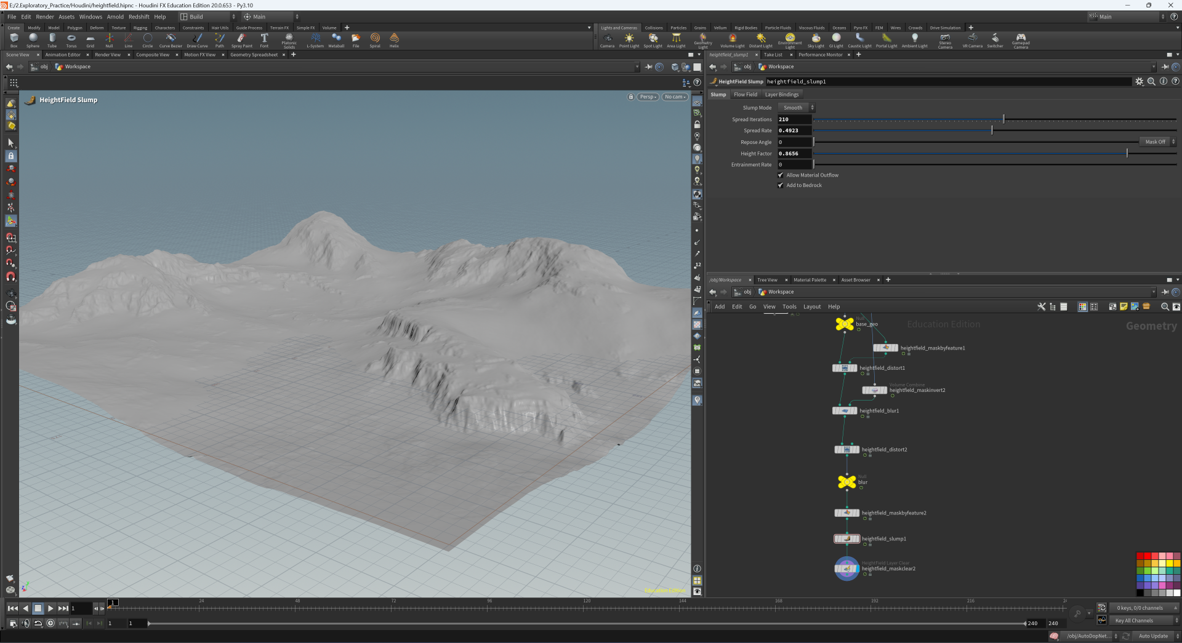Click the heightfield_slump1 node icon
Image resolution: width=1182 pixels, height=643 pixels.
(846, 539)
